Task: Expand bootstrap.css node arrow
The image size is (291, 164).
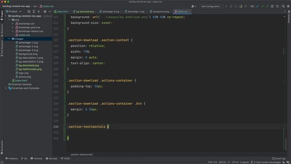Action: tap(13, 24)
